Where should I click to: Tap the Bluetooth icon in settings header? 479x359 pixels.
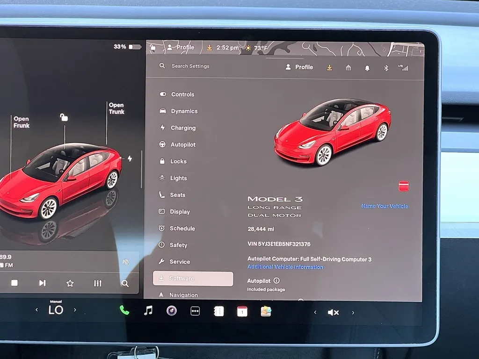386,68
